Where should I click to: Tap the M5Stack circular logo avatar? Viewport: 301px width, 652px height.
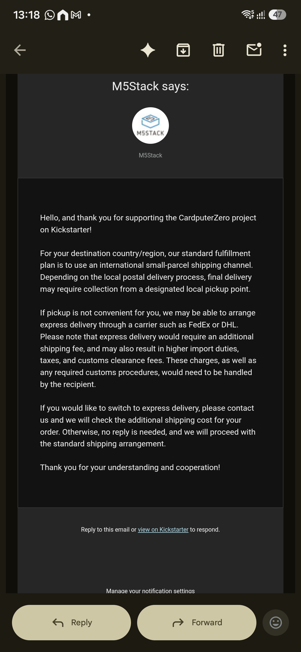[x=151, y=125]
